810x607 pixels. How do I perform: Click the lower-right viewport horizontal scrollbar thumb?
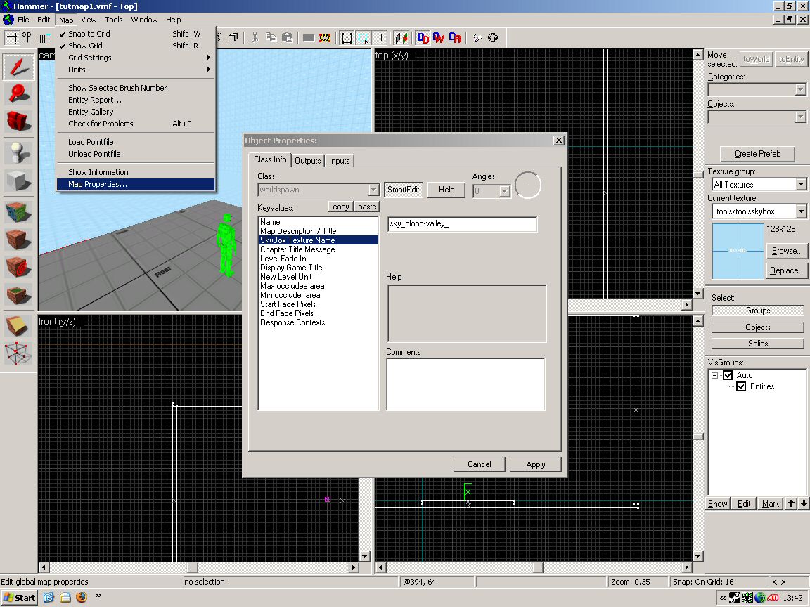tap(538, 567)
